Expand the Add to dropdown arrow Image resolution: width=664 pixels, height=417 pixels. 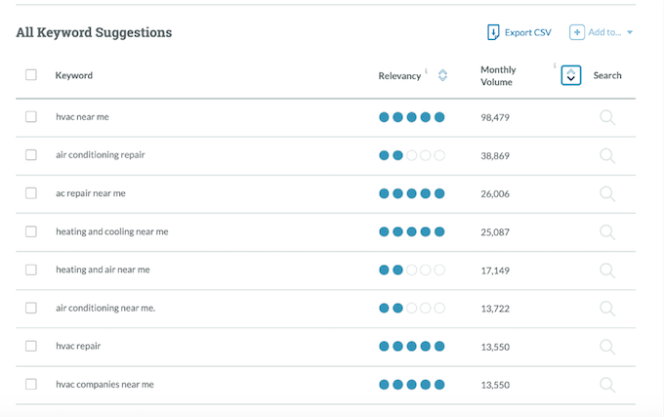click(x=630, y=32)
